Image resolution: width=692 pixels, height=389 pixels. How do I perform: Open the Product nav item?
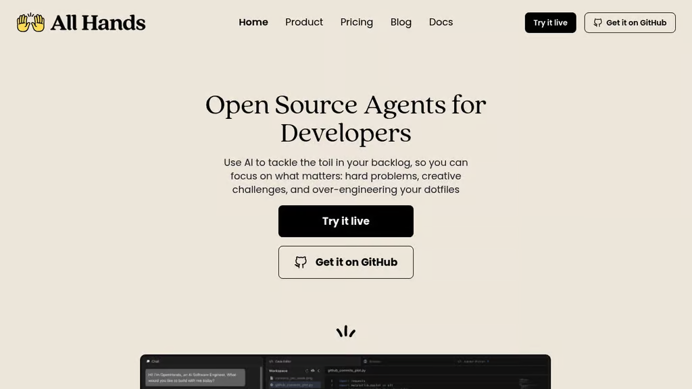coord(304,22)
